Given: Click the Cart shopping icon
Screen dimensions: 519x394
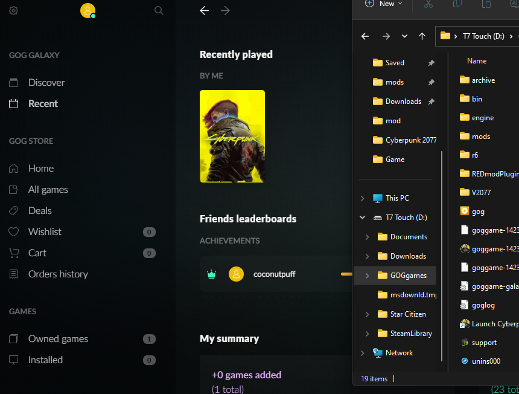Looking at the screenshot, I should 13,253.
